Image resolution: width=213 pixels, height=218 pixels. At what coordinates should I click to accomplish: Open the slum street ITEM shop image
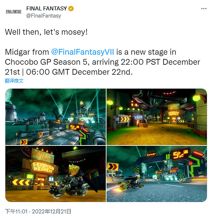coord(157,117)
